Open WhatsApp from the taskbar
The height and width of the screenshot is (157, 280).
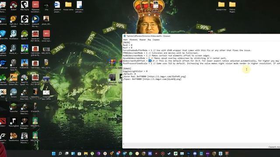click(131, 154)
